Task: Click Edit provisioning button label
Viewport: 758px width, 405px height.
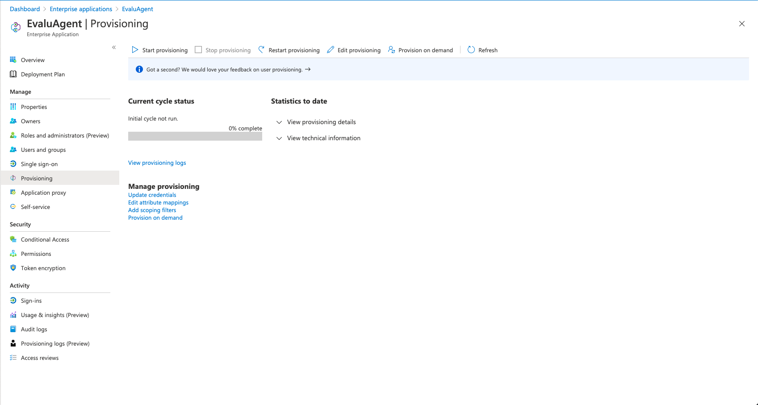Action: pos(359,50)
